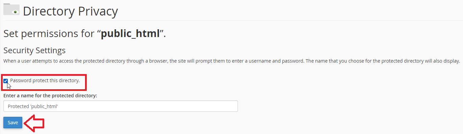The width and height of the screenshot is (463, 134).
Task: Click the Directory Privacy page title
Action: [70, 11]
